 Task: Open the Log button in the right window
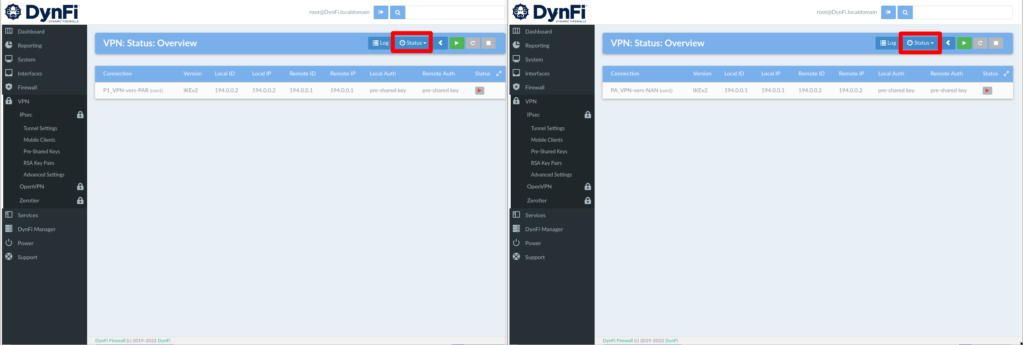point(888,43)
